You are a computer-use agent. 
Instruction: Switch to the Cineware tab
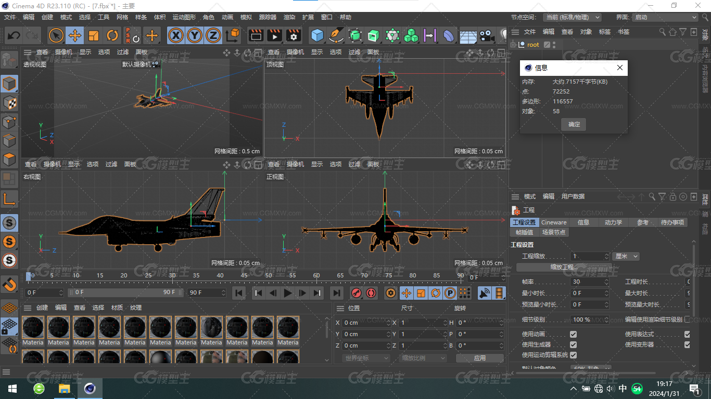pyautogui.click(x=554, y=222)
